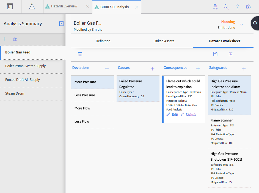Click the delete trash icon
Screen dimensions: 259x193
[231, 54]
